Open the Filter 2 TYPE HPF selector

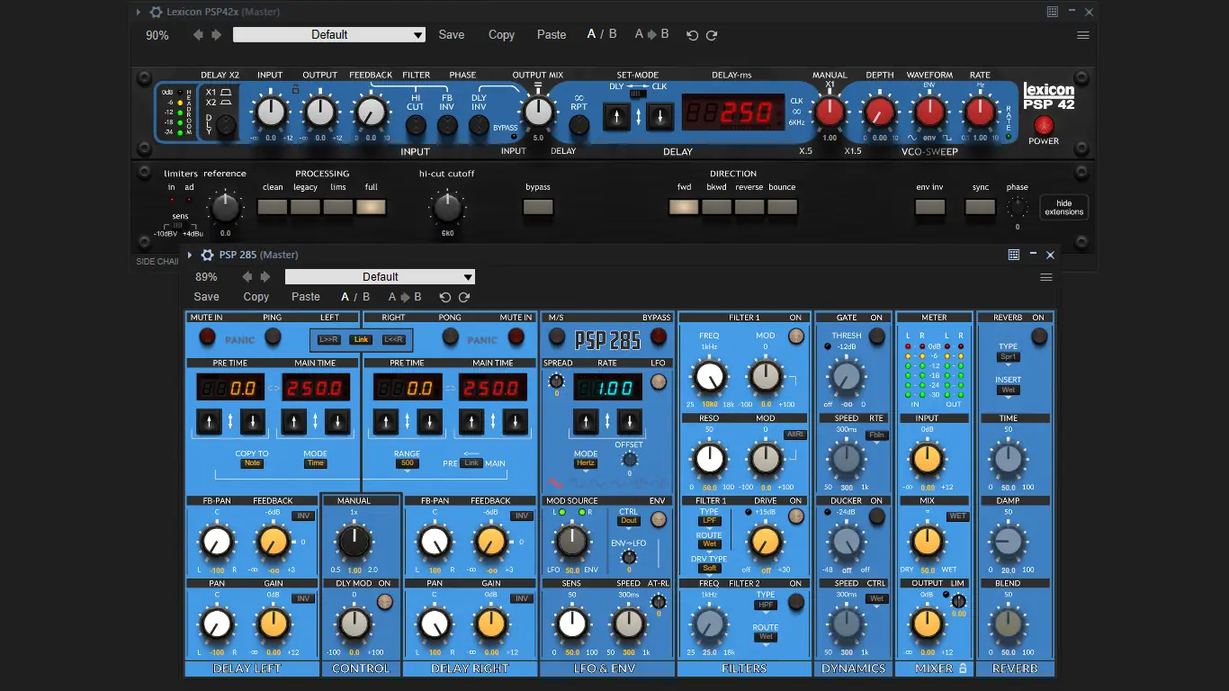766,606
